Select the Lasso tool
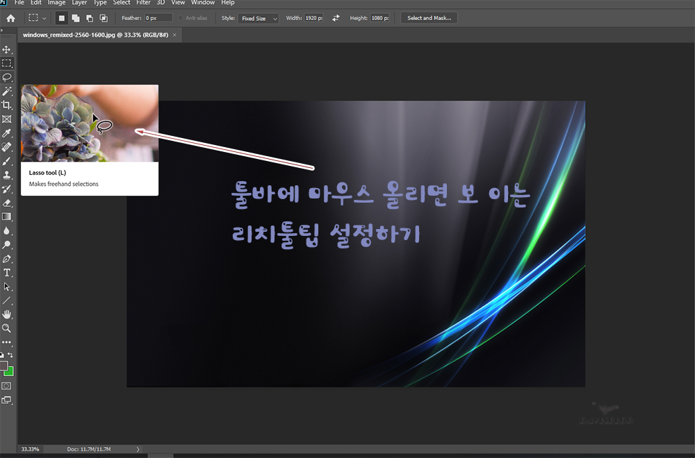 click(x=7, y=78)
